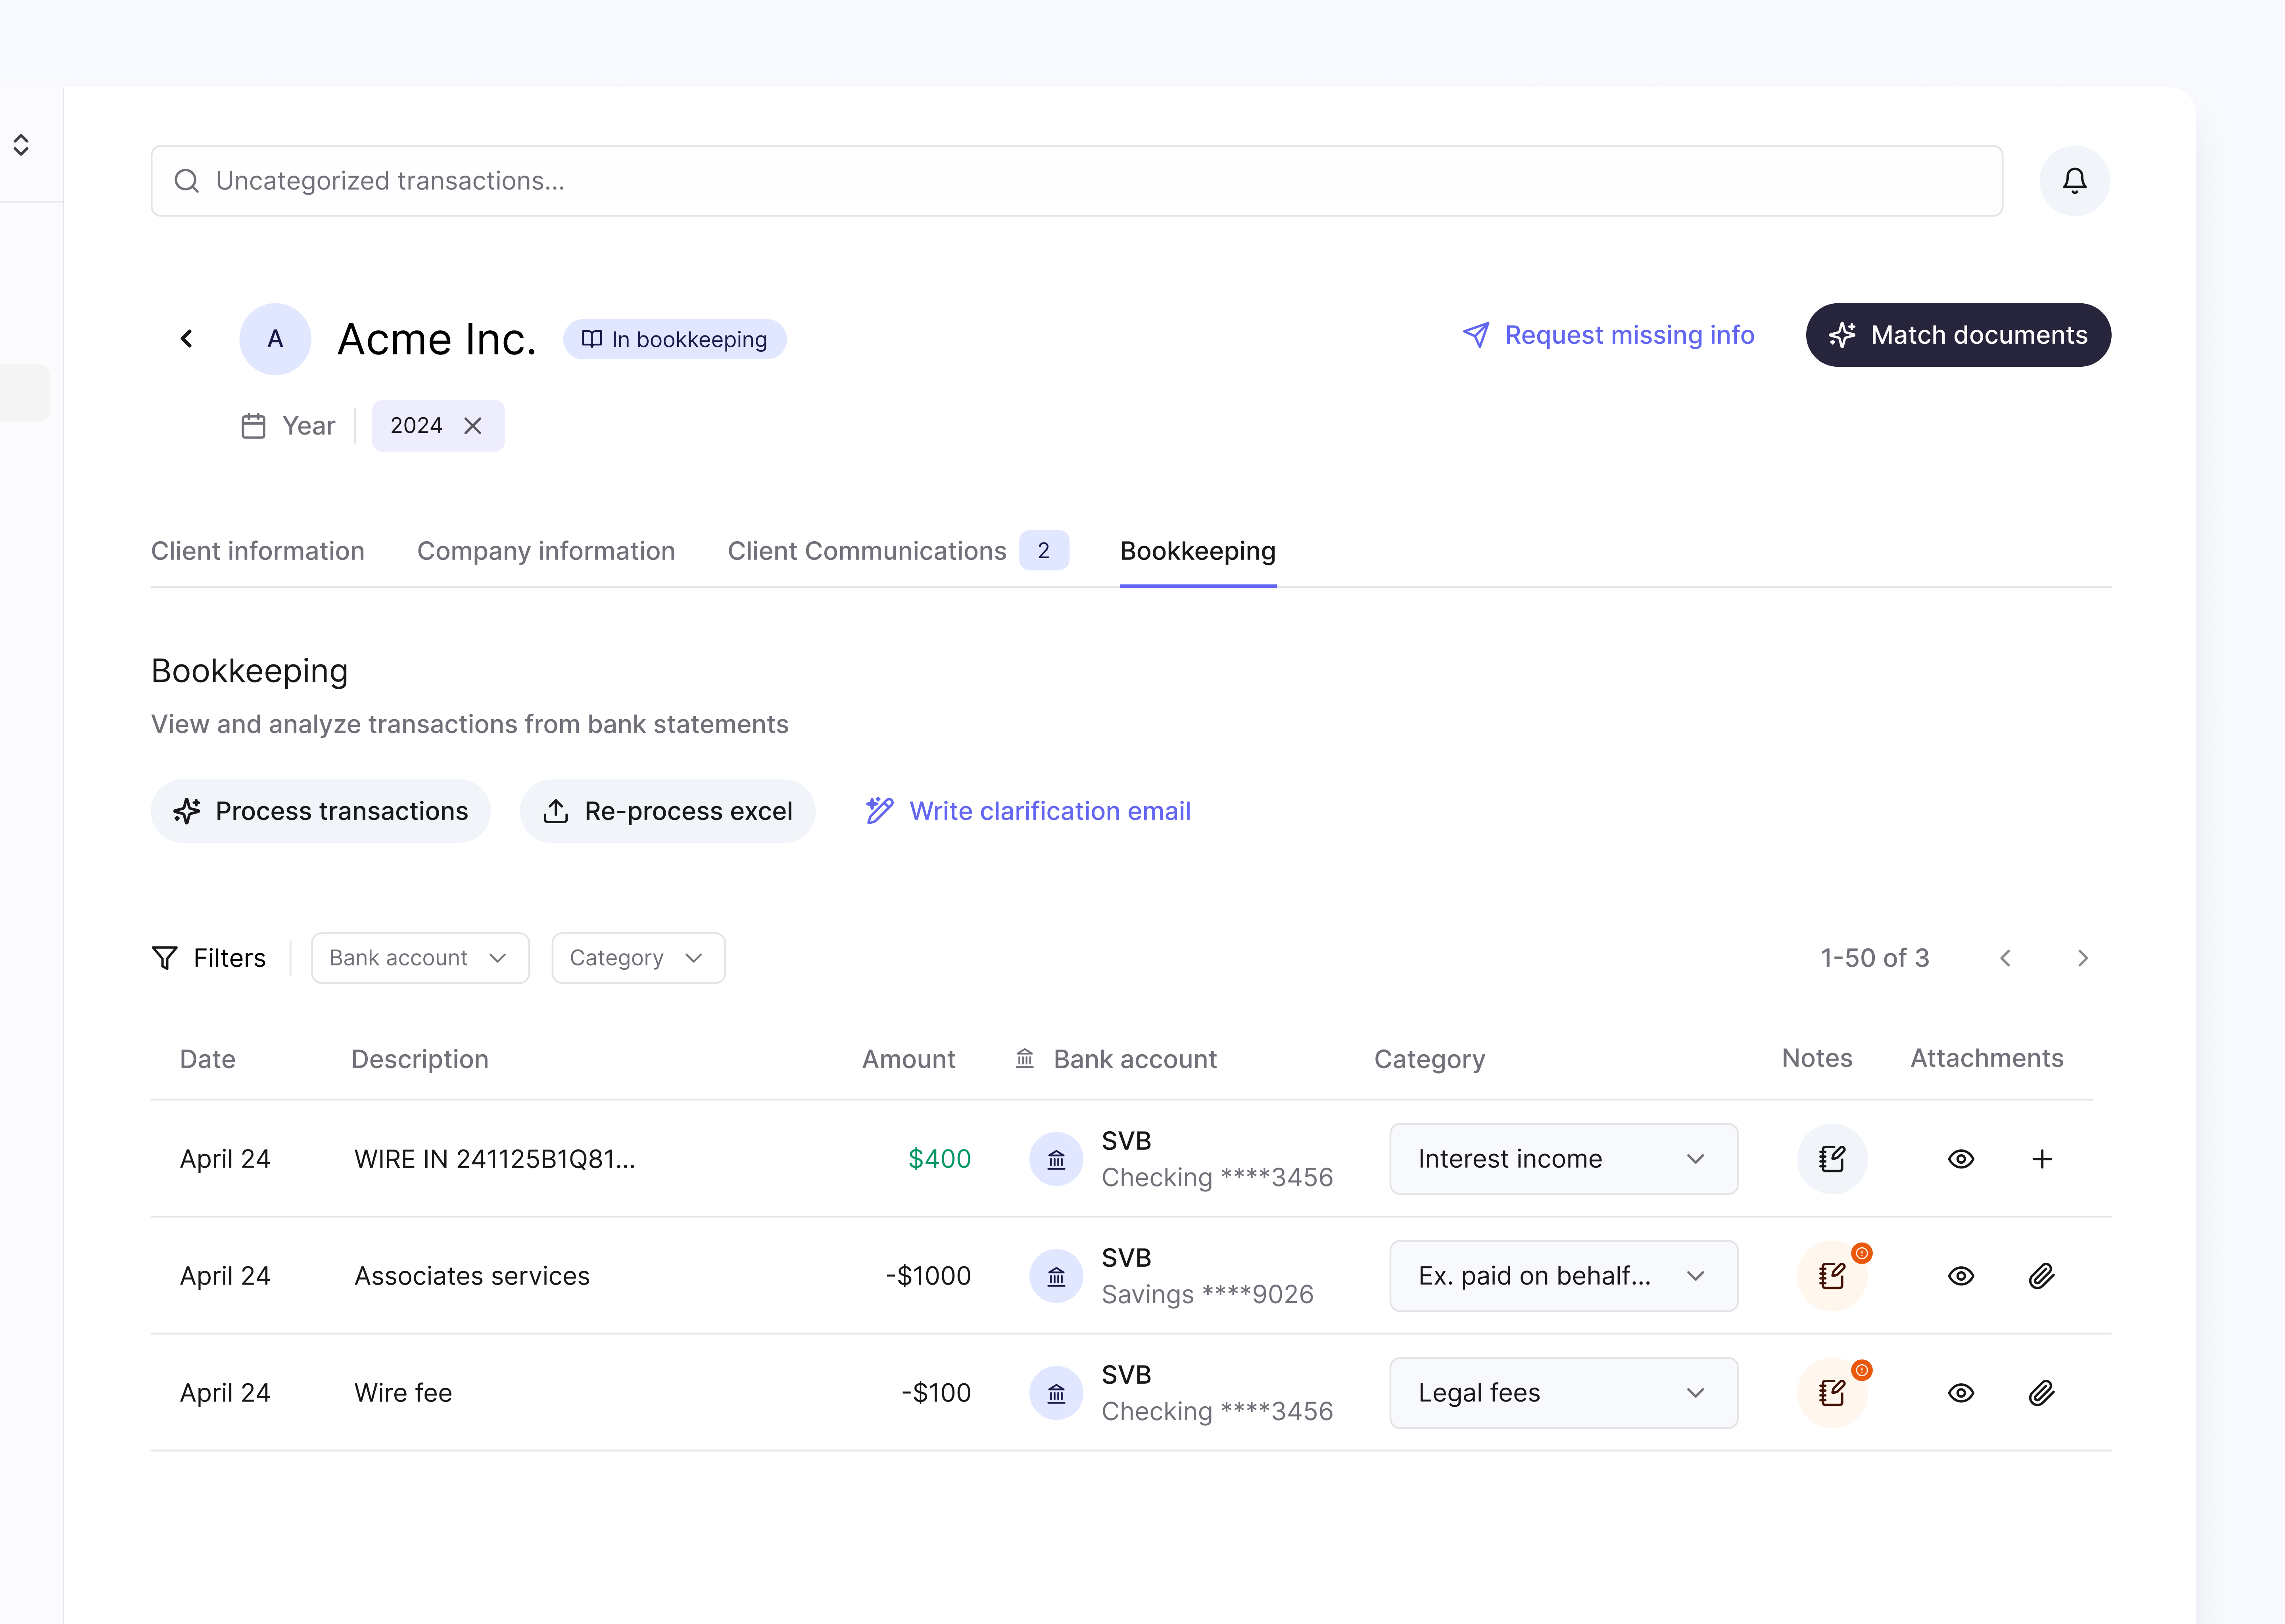
Task: Preview the Associates services transaction details
Action: (x=1961, y=1276)
